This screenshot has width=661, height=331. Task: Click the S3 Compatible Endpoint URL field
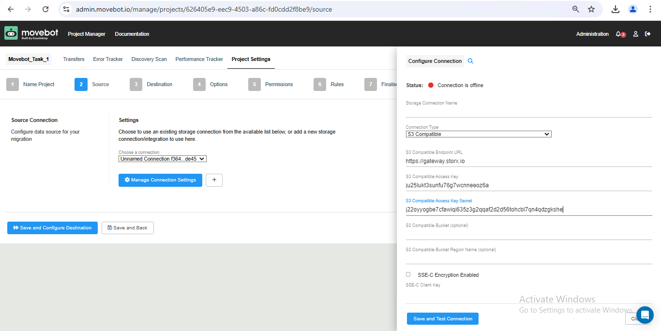(529, 161)
